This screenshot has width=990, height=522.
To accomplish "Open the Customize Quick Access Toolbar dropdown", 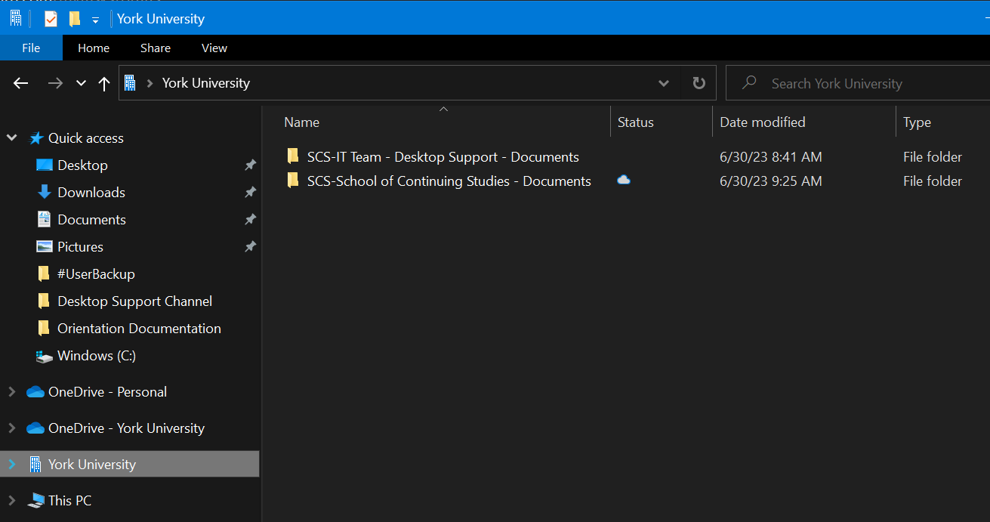I will 95,20.
